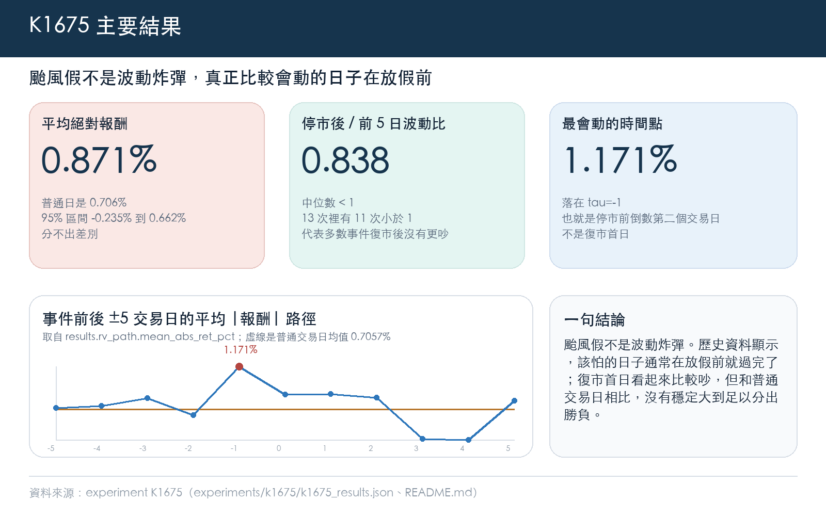Click the text 落在 tau=-1
This screenshot has width=826, height=516.
(592, 203)
